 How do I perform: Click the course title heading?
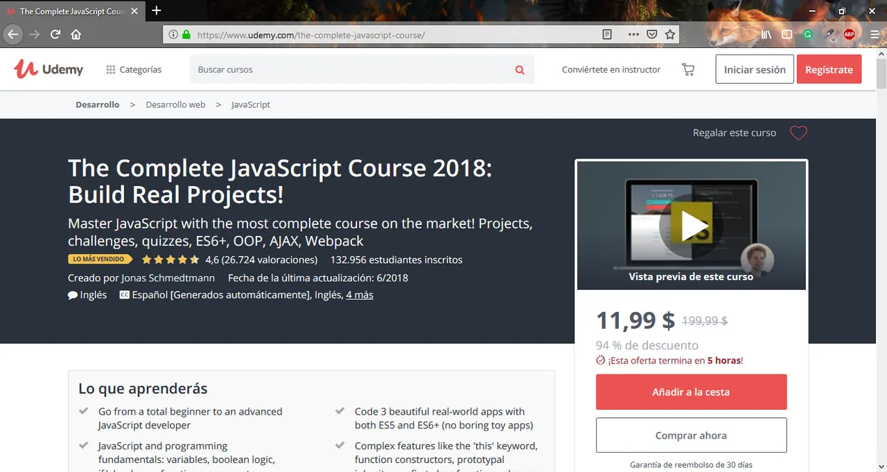tap(280, 181)
